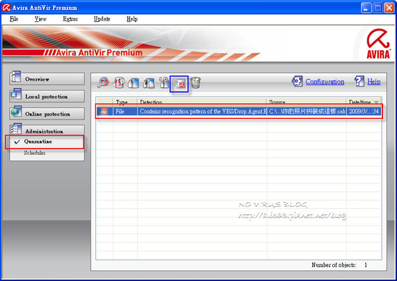Click the warning icon of quarantined file row
This screenshot has height=281, width=397.
(x=104, y=111)
